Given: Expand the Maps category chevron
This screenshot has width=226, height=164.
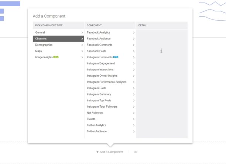Looking at the screenshot, I should [82, 51].
